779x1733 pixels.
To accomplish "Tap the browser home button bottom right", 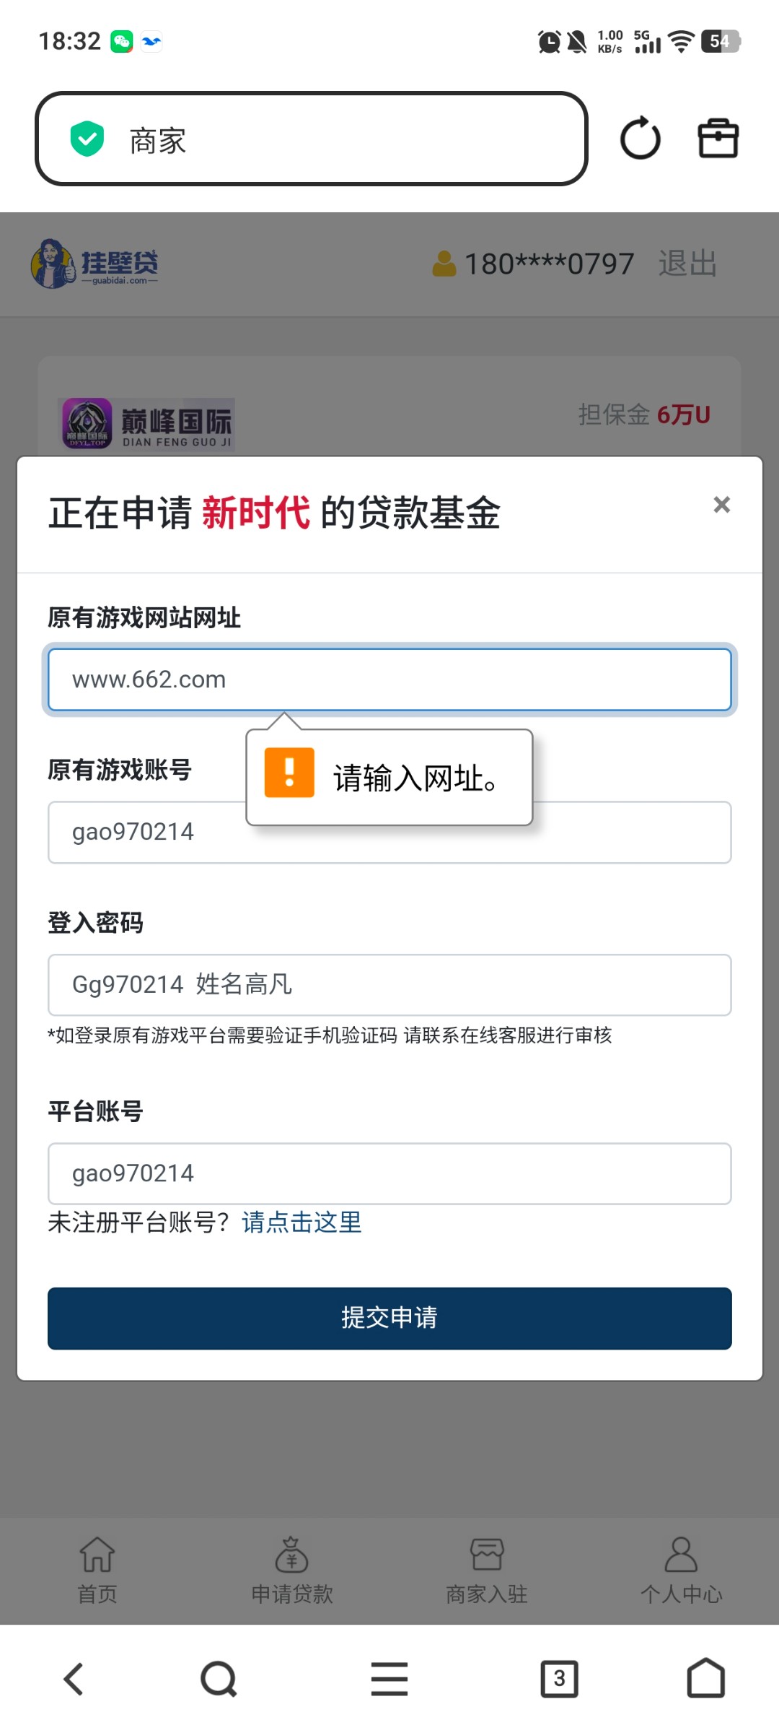I will [x=705, y=1677].
